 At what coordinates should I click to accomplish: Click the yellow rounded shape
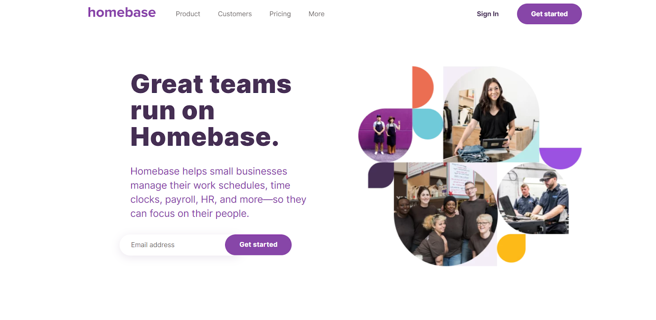click(511, 248)
